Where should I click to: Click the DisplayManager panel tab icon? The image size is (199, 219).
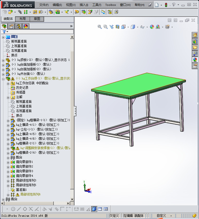point(26,26)
